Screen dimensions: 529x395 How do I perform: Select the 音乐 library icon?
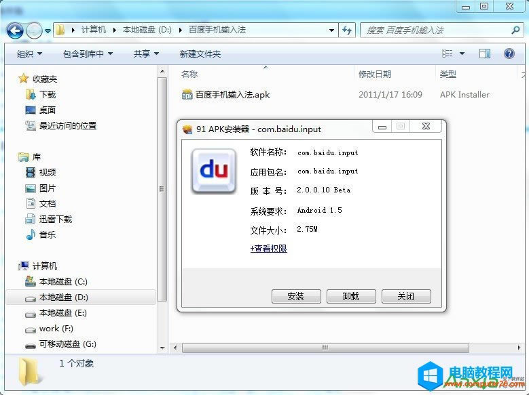pos(31,235)
